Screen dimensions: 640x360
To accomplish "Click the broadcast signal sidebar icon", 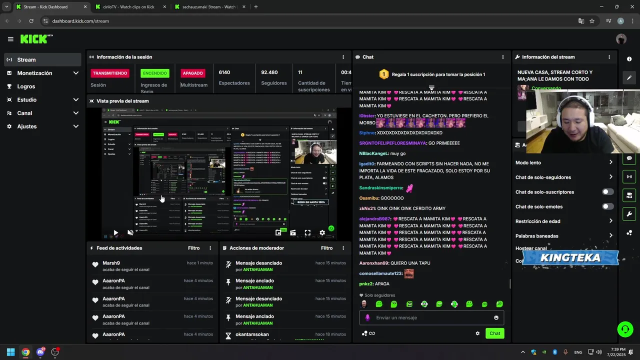I will 629,176.
